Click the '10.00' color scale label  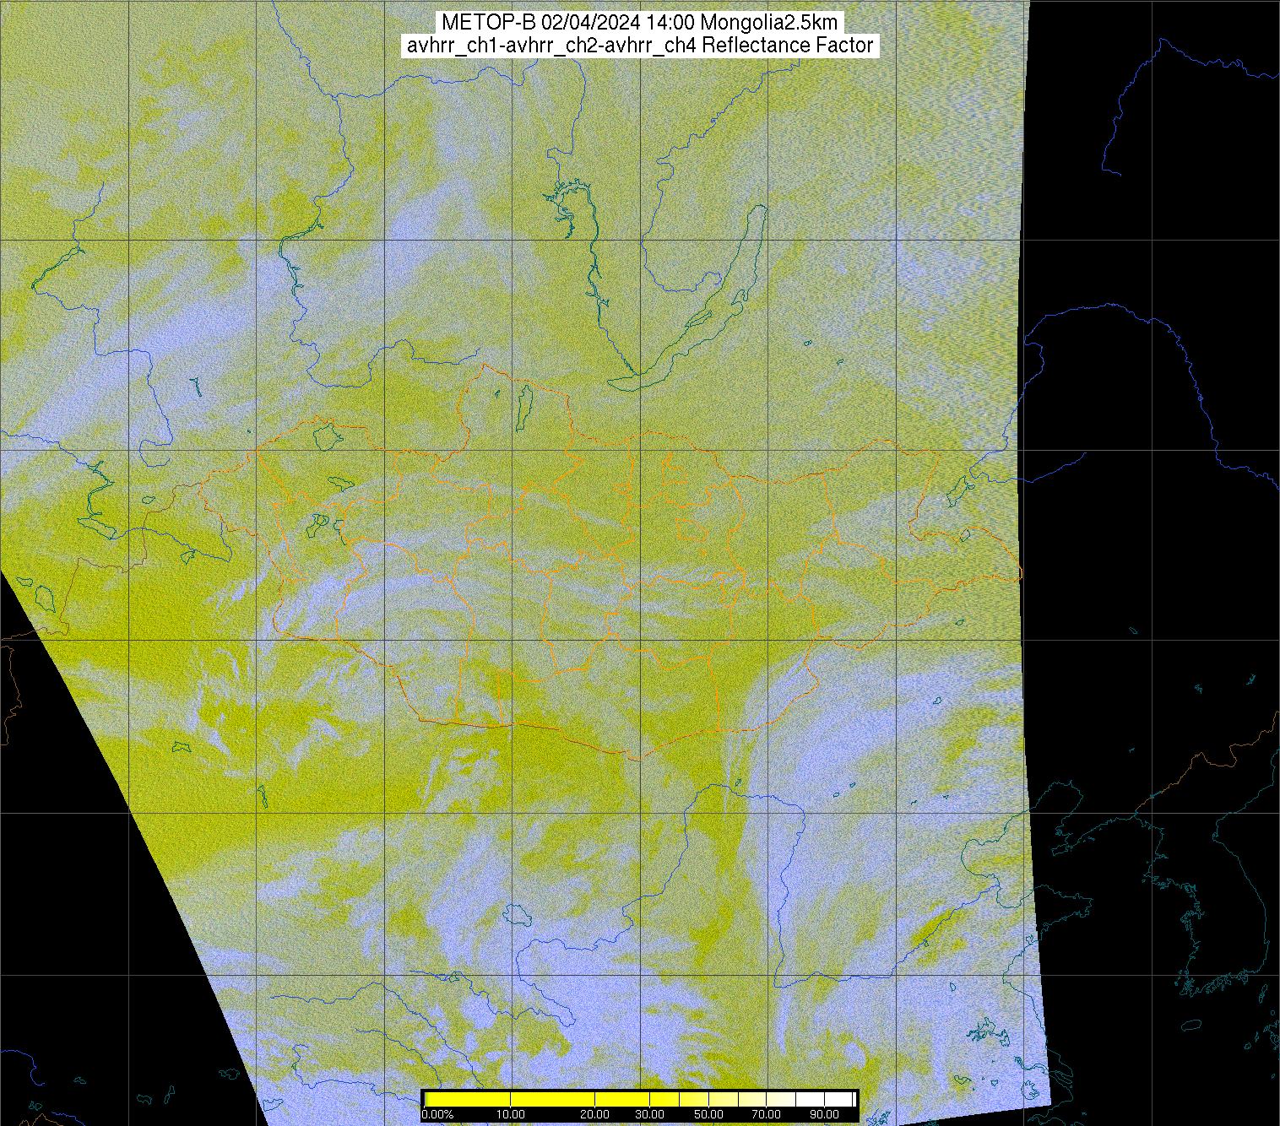tap(510, 1114)
